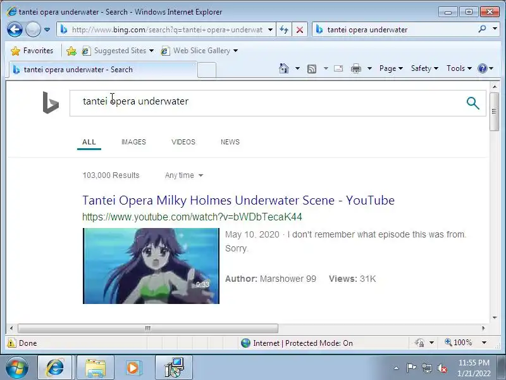Open the Favorites star button
The width and height of the screenshot is (506, 380).
coord(32,51)
